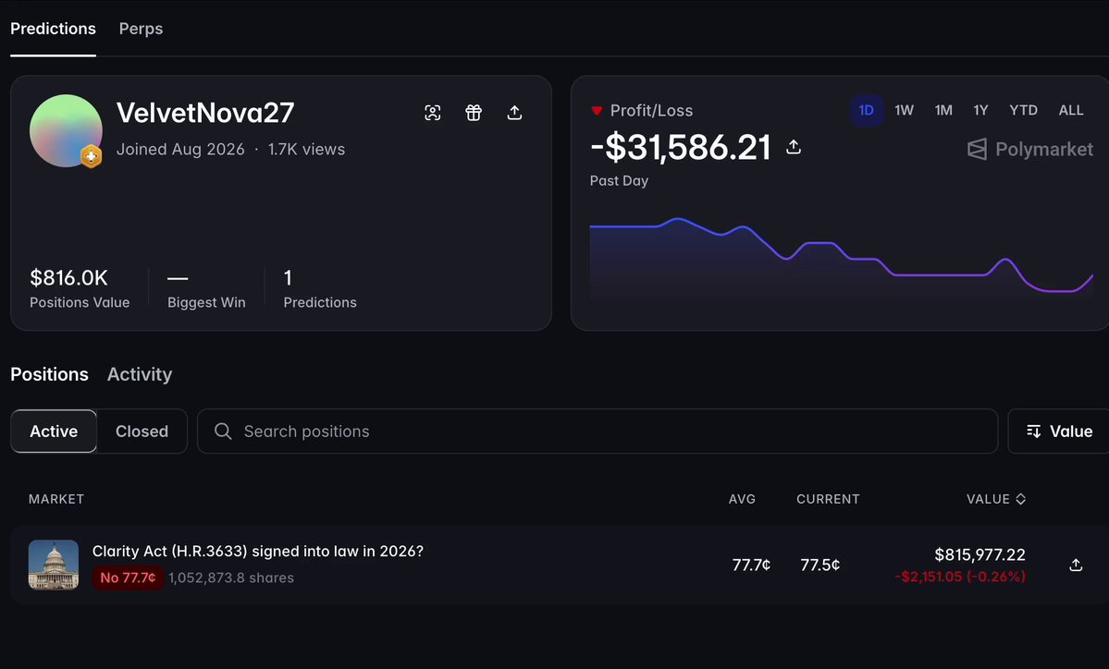Click the gold badge on the avatar
The image size is (1109, 669).
(91, 155)
